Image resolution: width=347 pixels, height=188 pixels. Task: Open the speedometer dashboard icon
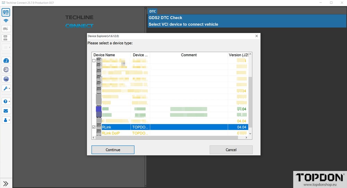pos(6,61)
